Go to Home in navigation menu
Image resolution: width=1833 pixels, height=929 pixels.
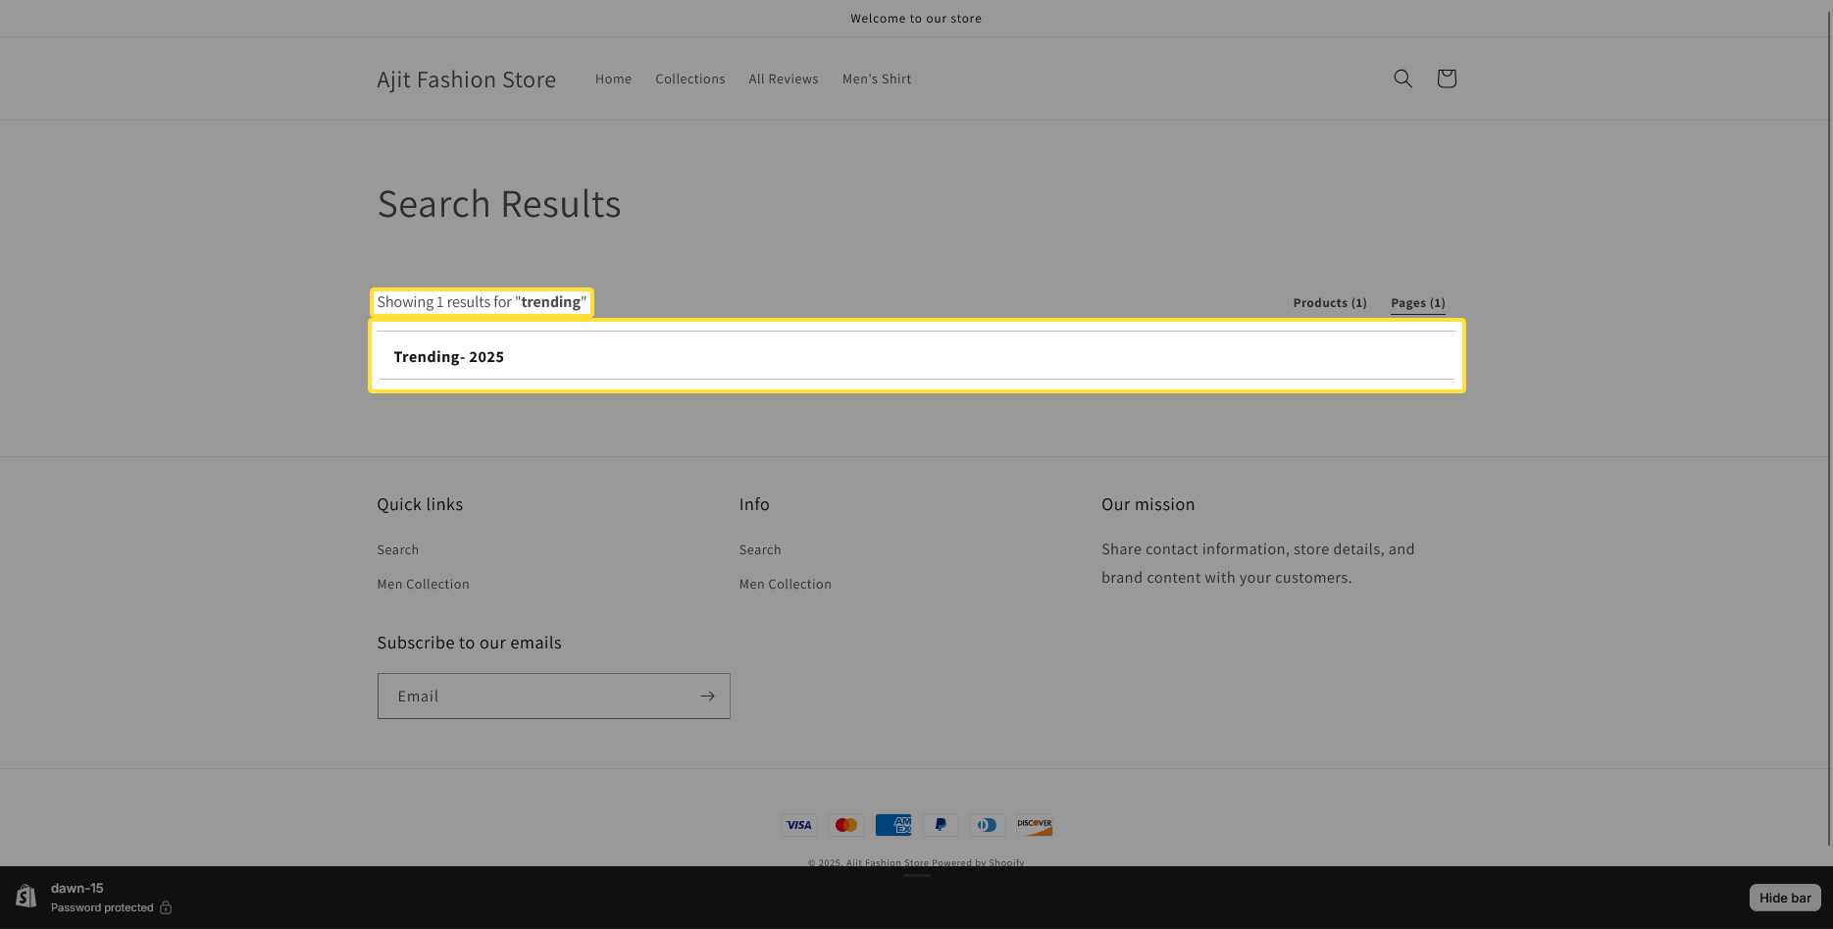coord(613,79)
